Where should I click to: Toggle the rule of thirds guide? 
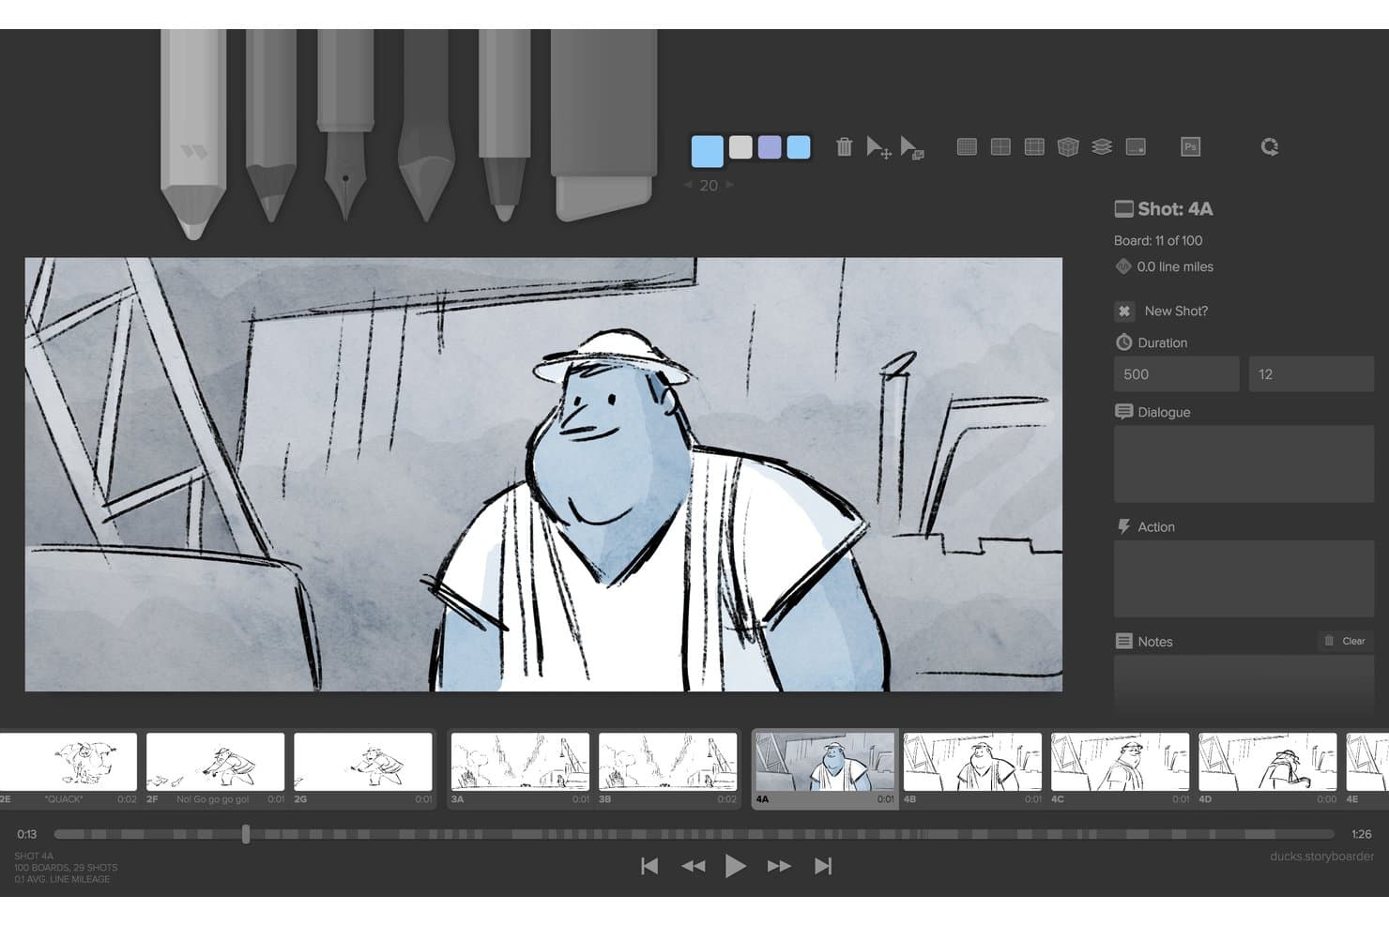[1034, 146]
